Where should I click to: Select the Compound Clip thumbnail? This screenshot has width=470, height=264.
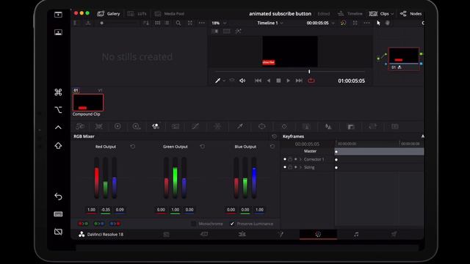[88, 103]
